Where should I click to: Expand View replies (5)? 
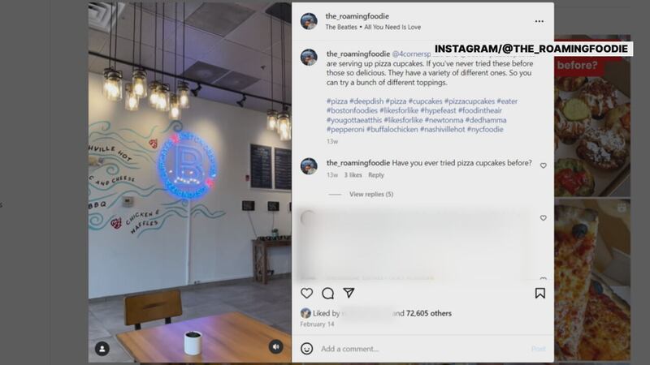coord(371,194)
